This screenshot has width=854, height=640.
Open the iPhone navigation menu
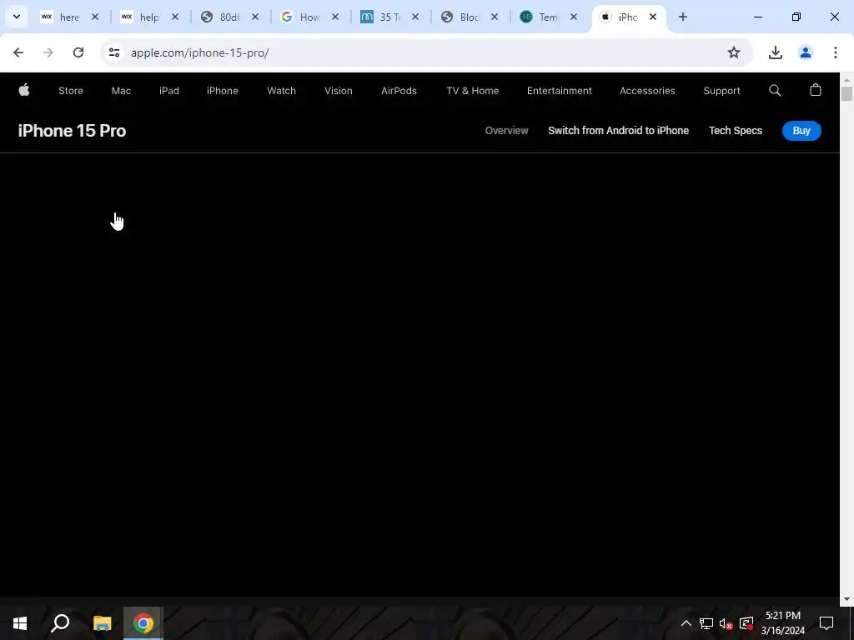[222, 91]
